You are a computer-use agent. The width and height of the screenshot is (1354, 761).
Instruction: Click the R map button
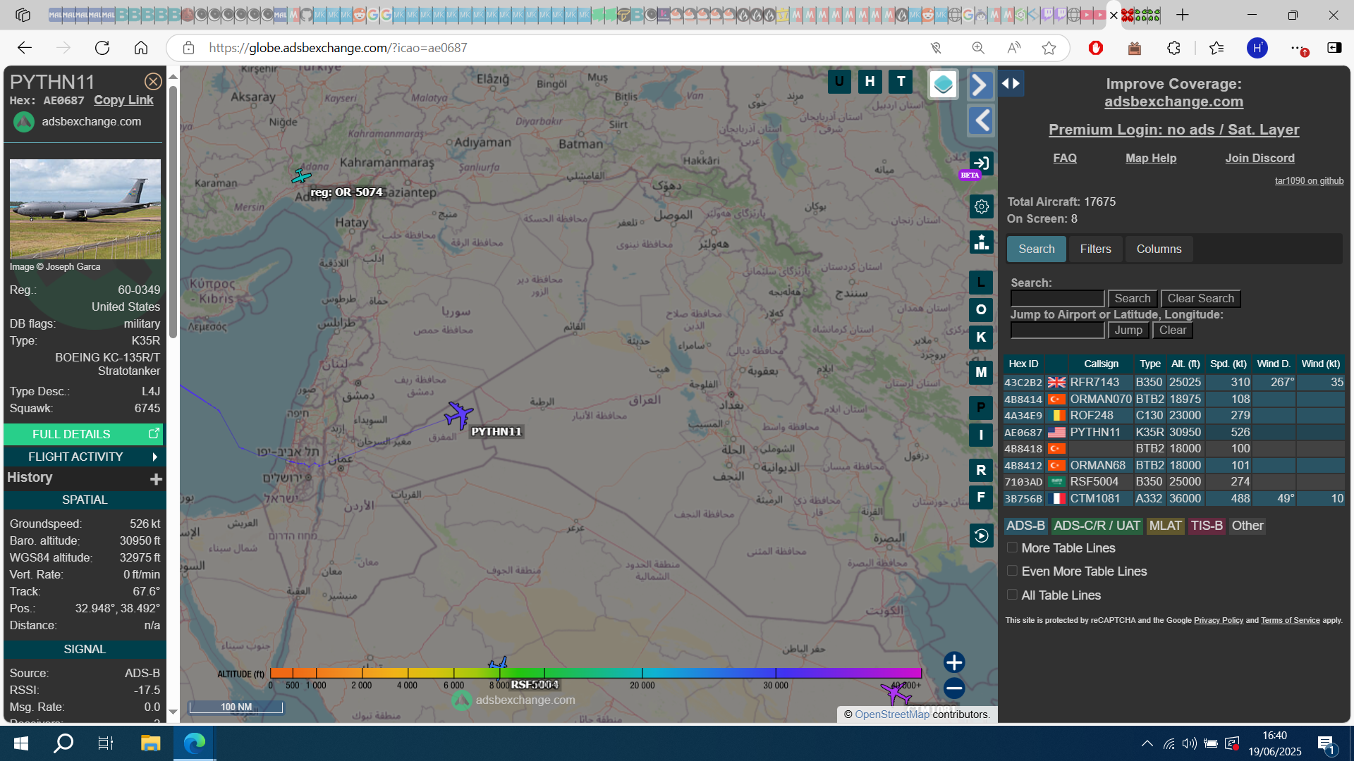pos(981,471)
